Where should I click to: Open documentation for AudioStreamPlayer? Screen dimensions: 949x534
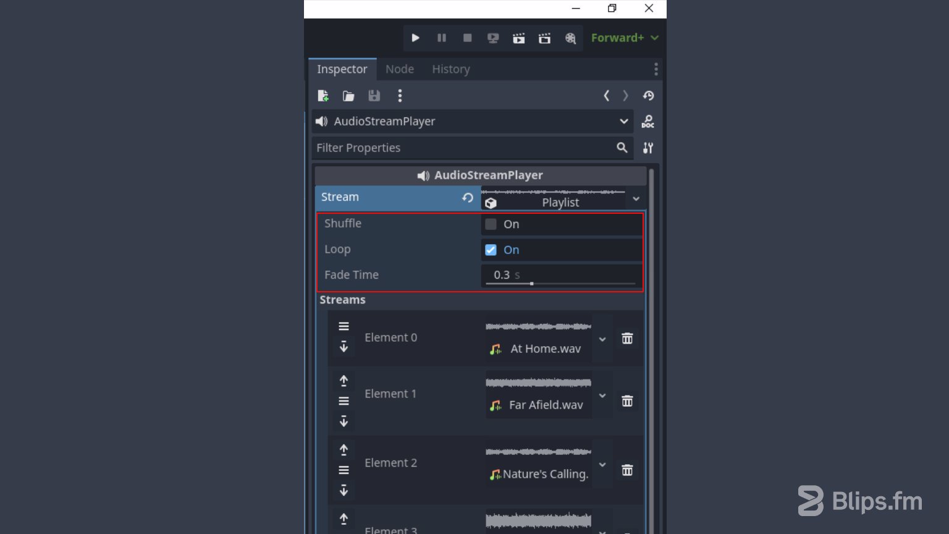coord(647,122)
